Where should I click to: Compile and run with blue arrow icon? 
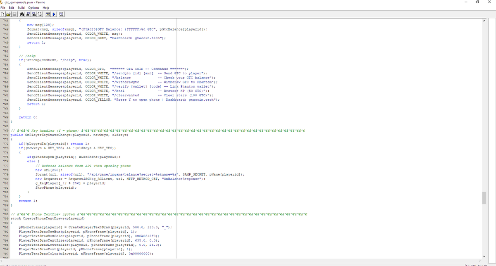[54, 14]
